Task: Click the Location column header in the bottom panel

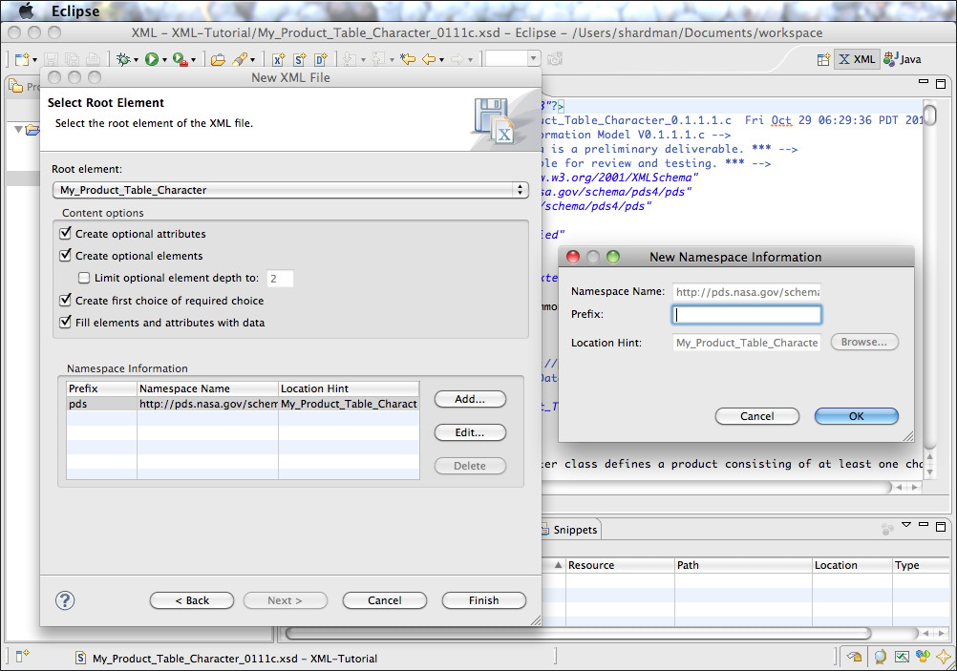Action: [x=852, y=565]
